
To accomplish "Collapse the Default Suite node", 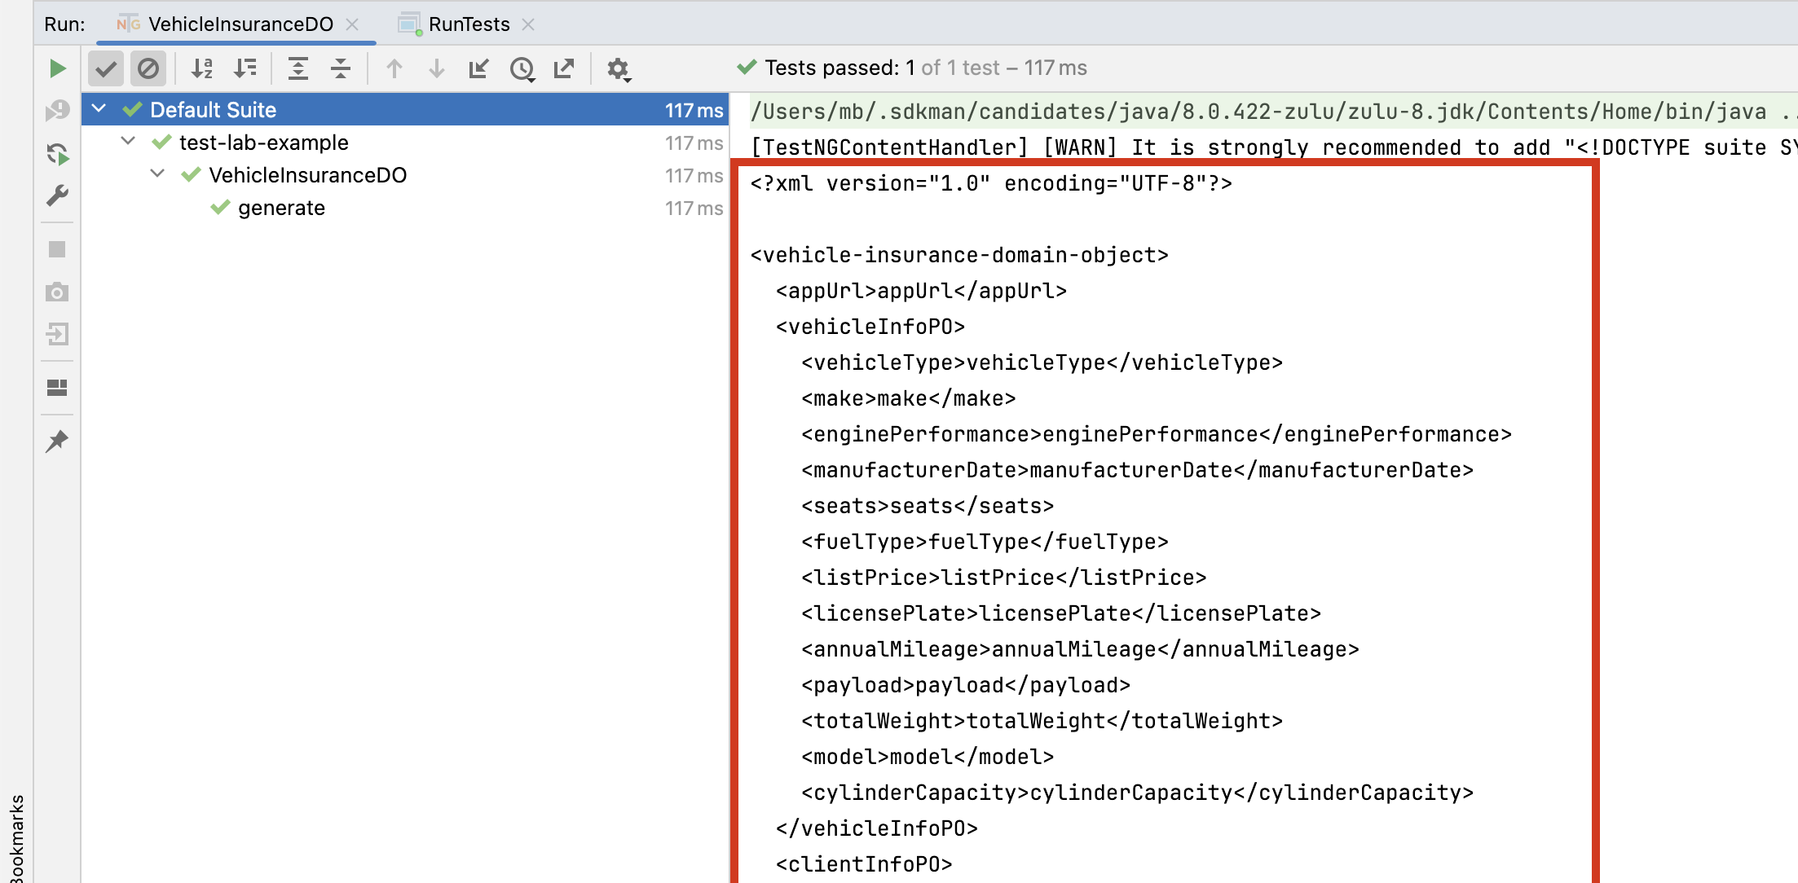I will (x=99, y=108).
